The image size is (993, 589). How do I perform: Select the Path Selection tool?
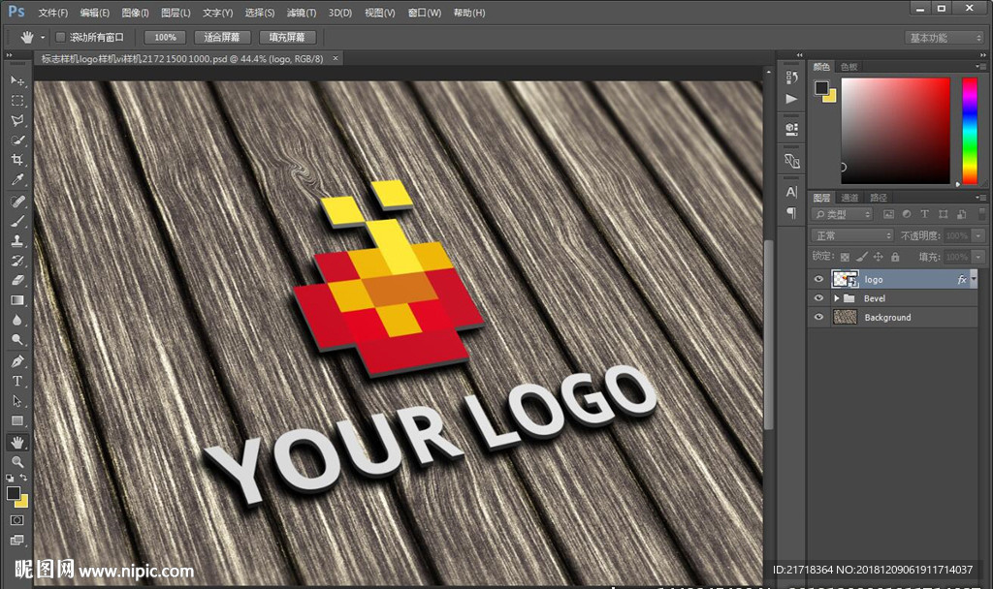point(17,400)
